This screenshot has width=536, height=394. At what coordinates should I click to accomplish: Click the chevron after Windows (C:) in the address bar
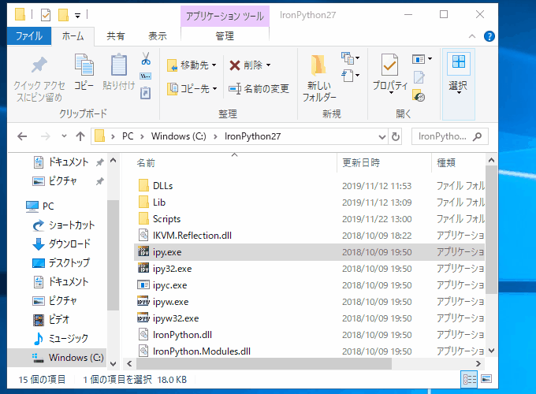pyautogui.click(x=215, y=136)
